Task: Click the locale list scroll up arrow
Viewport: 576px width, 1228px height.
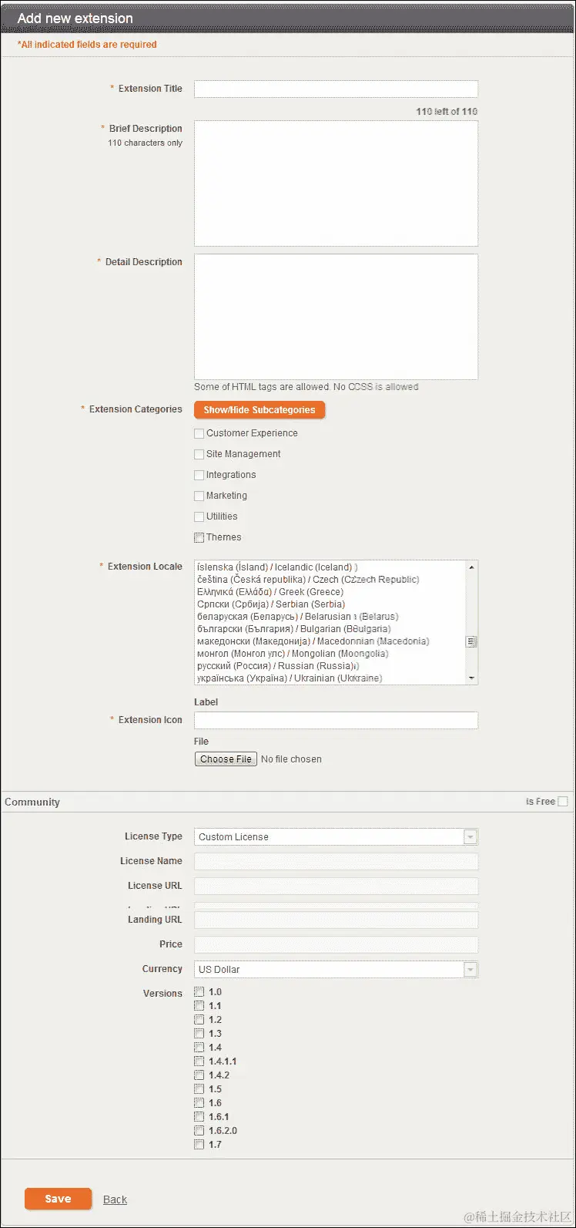Action: 471,567
